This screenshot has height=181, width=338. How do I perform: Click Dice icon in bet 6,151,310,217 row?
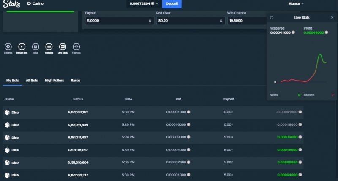pos(7,175)
